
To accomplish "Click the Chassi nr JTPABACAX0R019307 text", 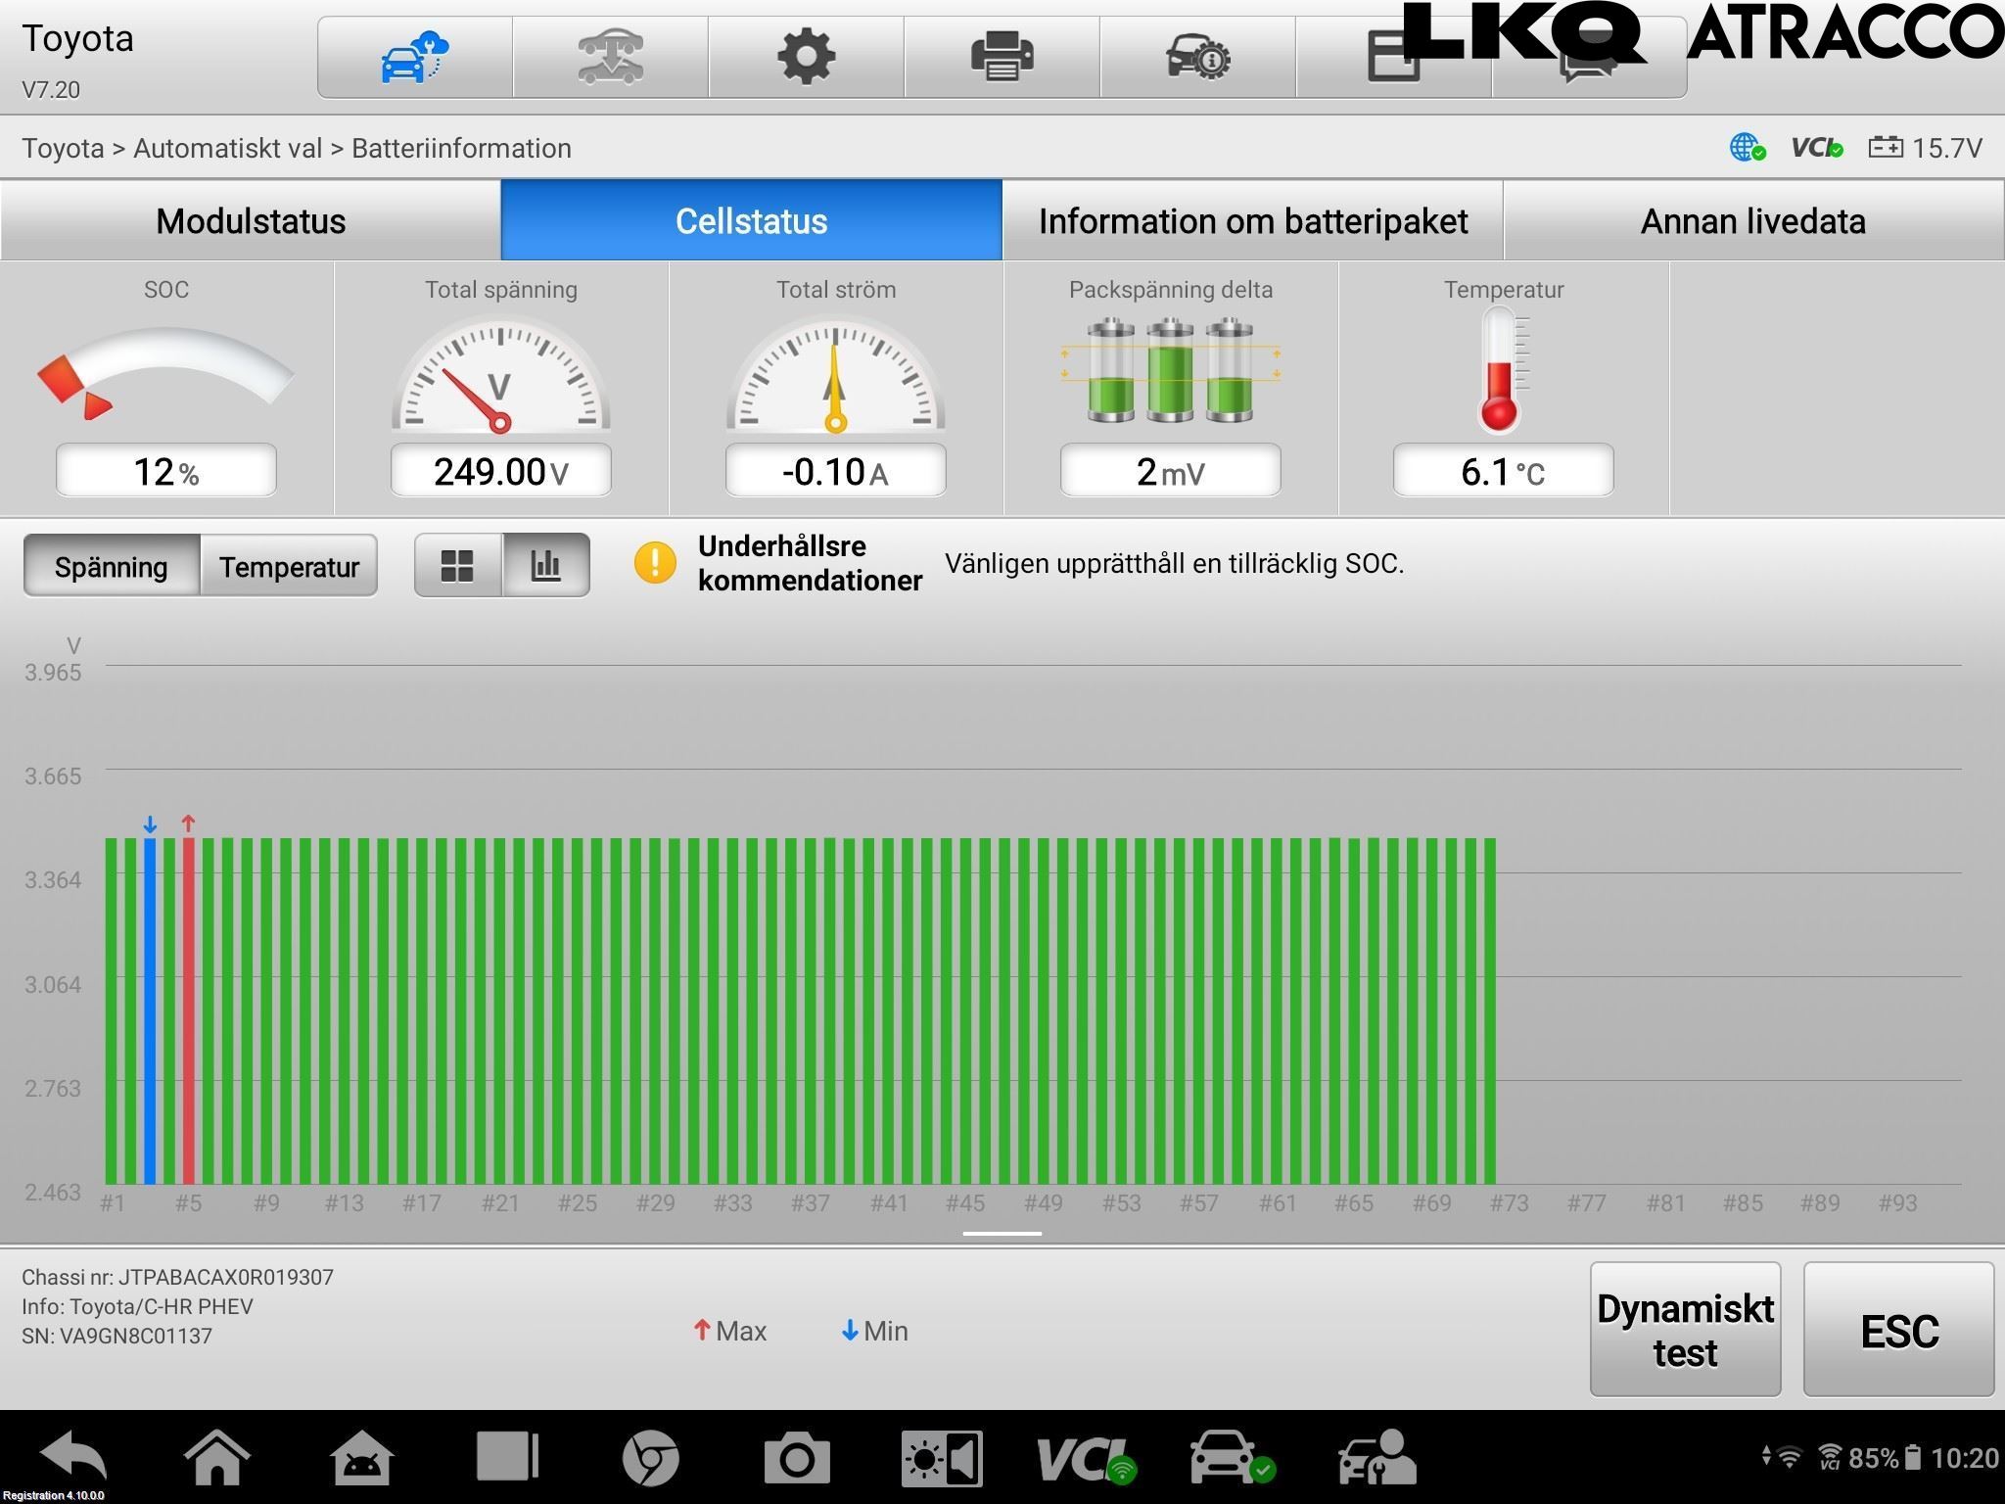I will [177, 1277].
